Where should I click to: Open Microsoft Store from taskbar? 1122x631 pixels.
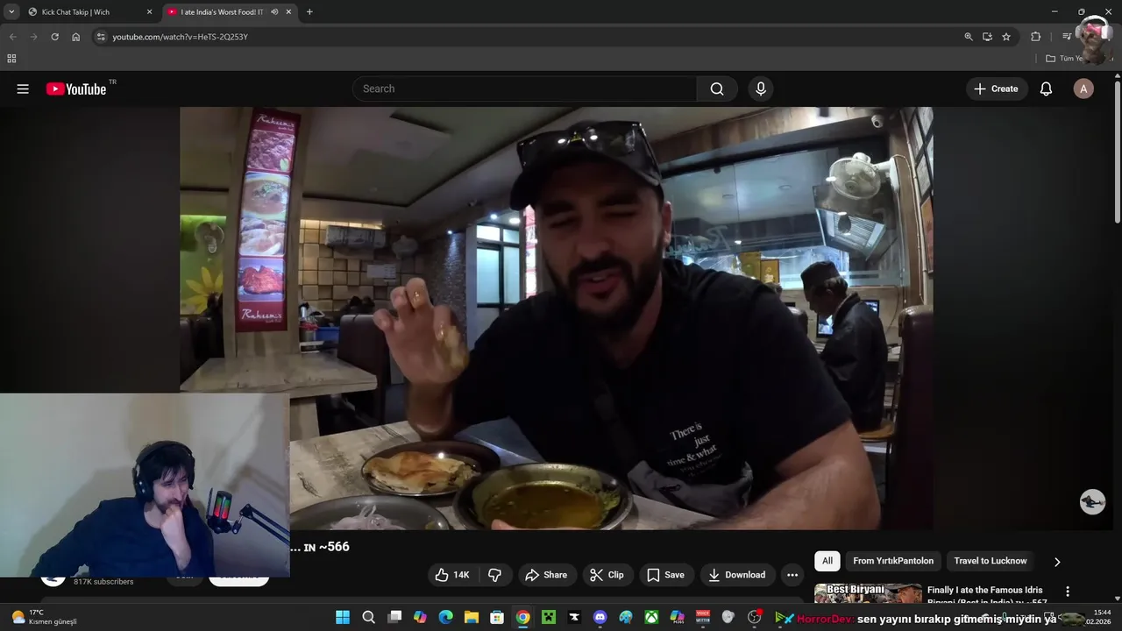[x=497, y=618]
